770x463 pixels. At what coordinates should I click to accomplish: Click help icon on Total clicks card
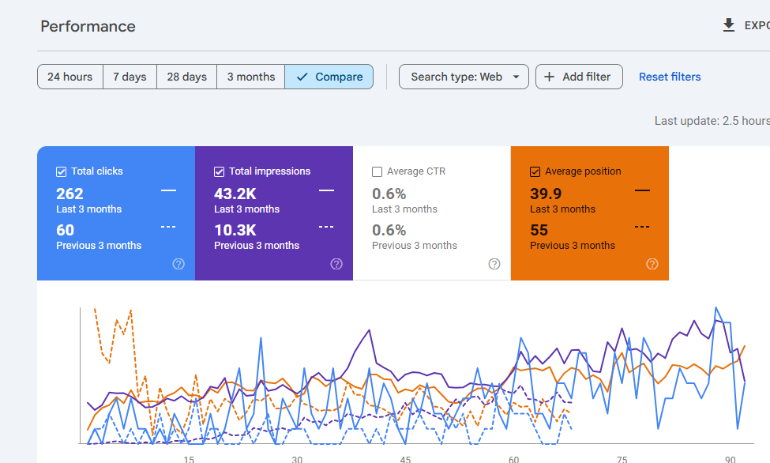click(178, 264)
